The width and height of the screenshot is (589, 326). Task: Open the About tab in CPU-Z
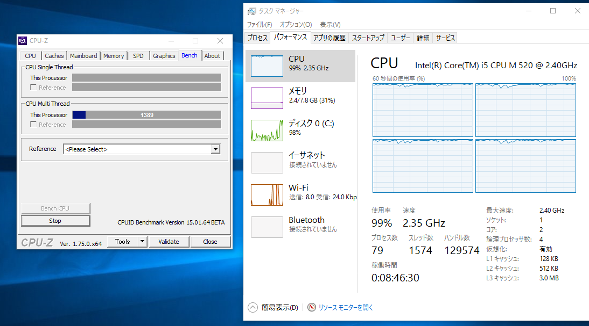pos(212,56)
